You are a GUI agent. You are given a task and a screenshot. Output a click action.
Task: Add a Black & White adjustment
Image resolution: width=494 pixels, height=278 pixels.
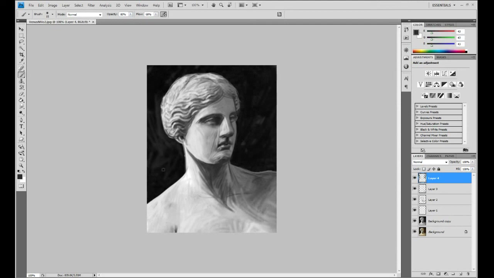click(x=445, y=85)
